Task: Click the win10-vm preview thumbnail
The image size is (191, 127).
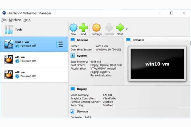Action: pos(157,64)
